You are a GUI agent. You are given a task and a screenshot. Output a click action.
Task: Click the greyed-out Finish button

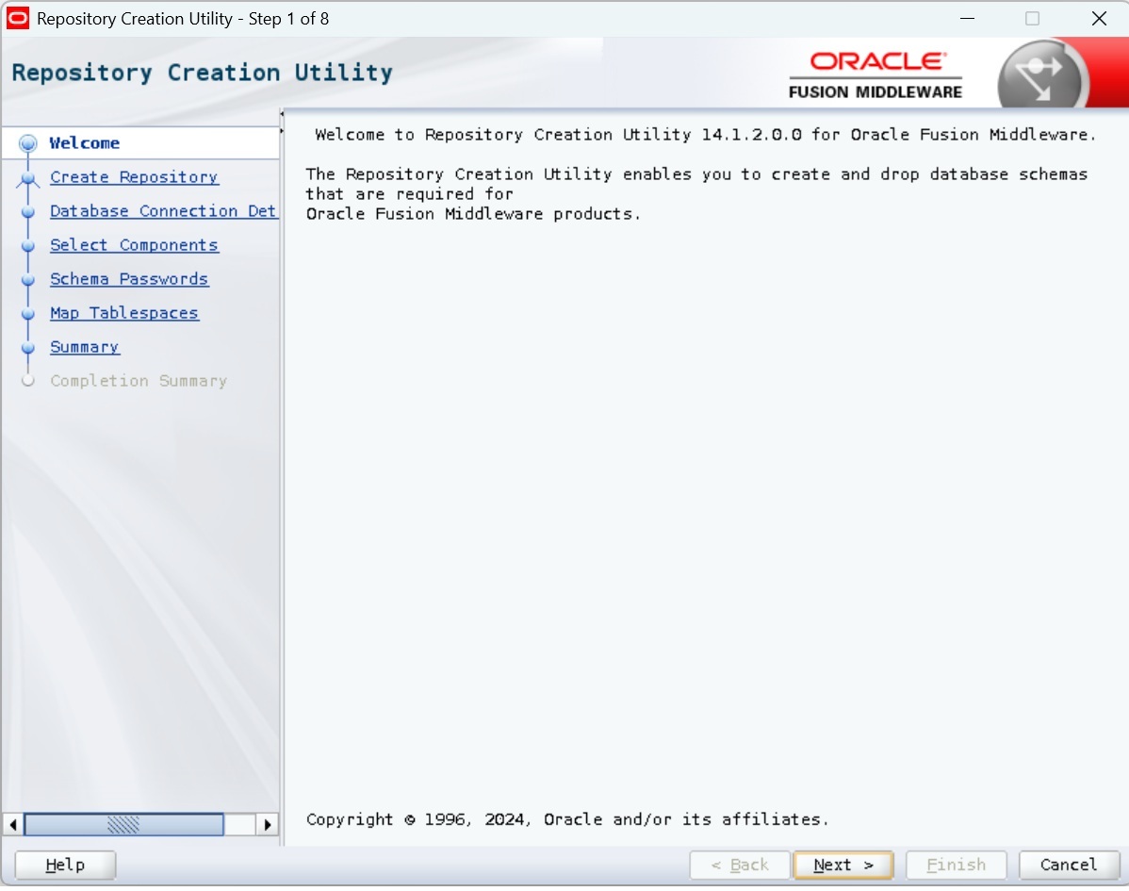click(x=956, y=865)
